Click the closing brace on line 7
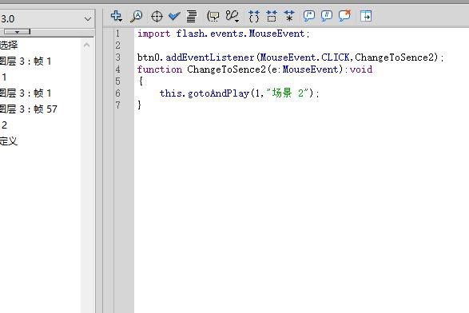Screen dimensions: 469x313 tap(139, 105)
